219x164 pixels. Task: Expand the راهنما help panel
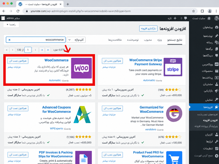(11, 25)
